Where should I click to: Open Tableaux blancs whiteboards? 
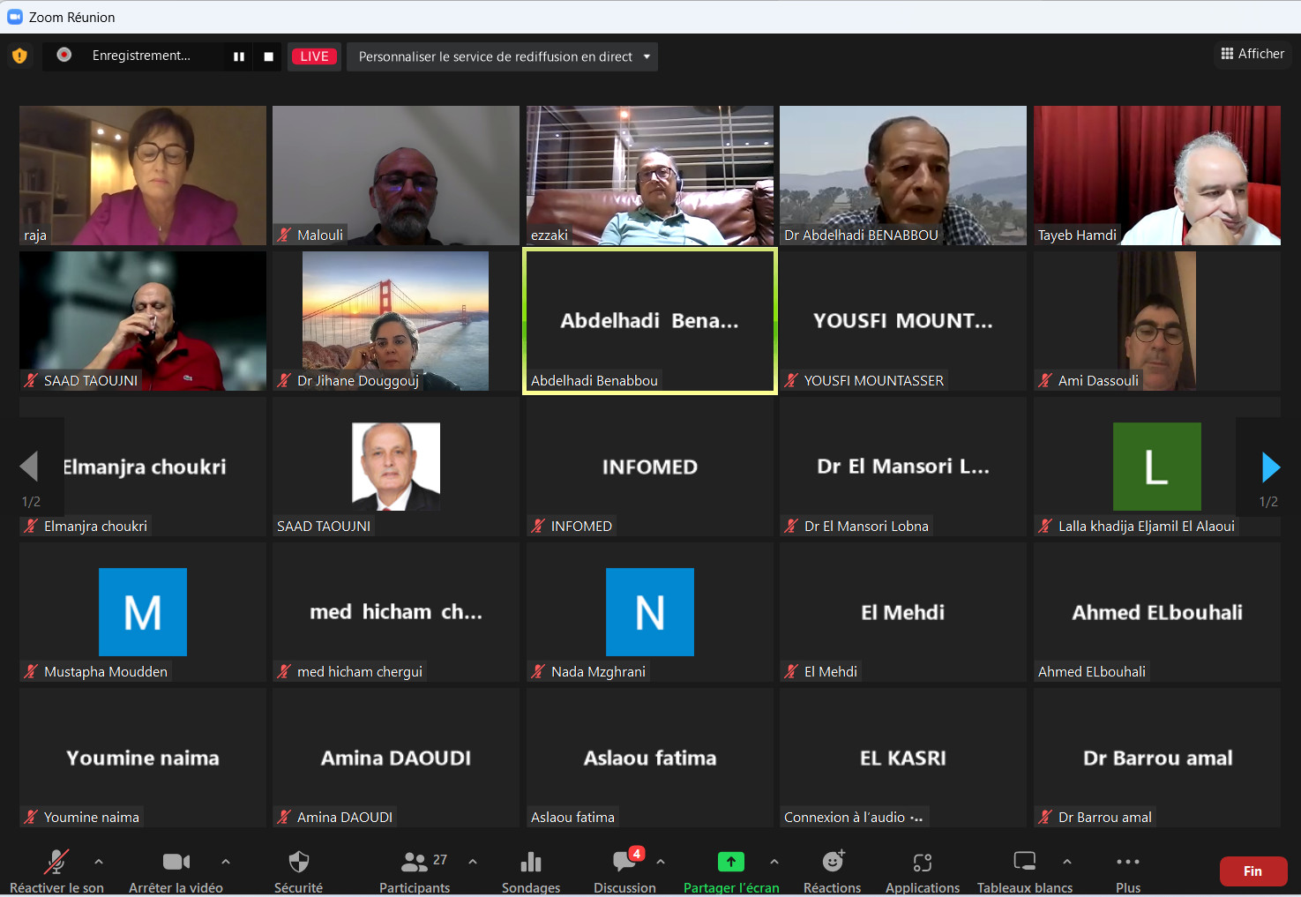(1024, 863)
